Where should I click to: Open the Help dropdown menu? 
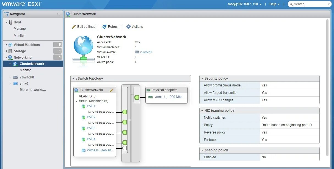point(274,4)
